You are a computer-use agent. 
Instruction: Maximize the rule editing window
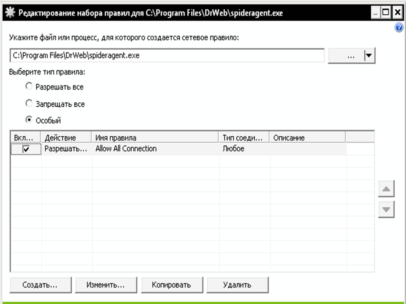(386, 13)
